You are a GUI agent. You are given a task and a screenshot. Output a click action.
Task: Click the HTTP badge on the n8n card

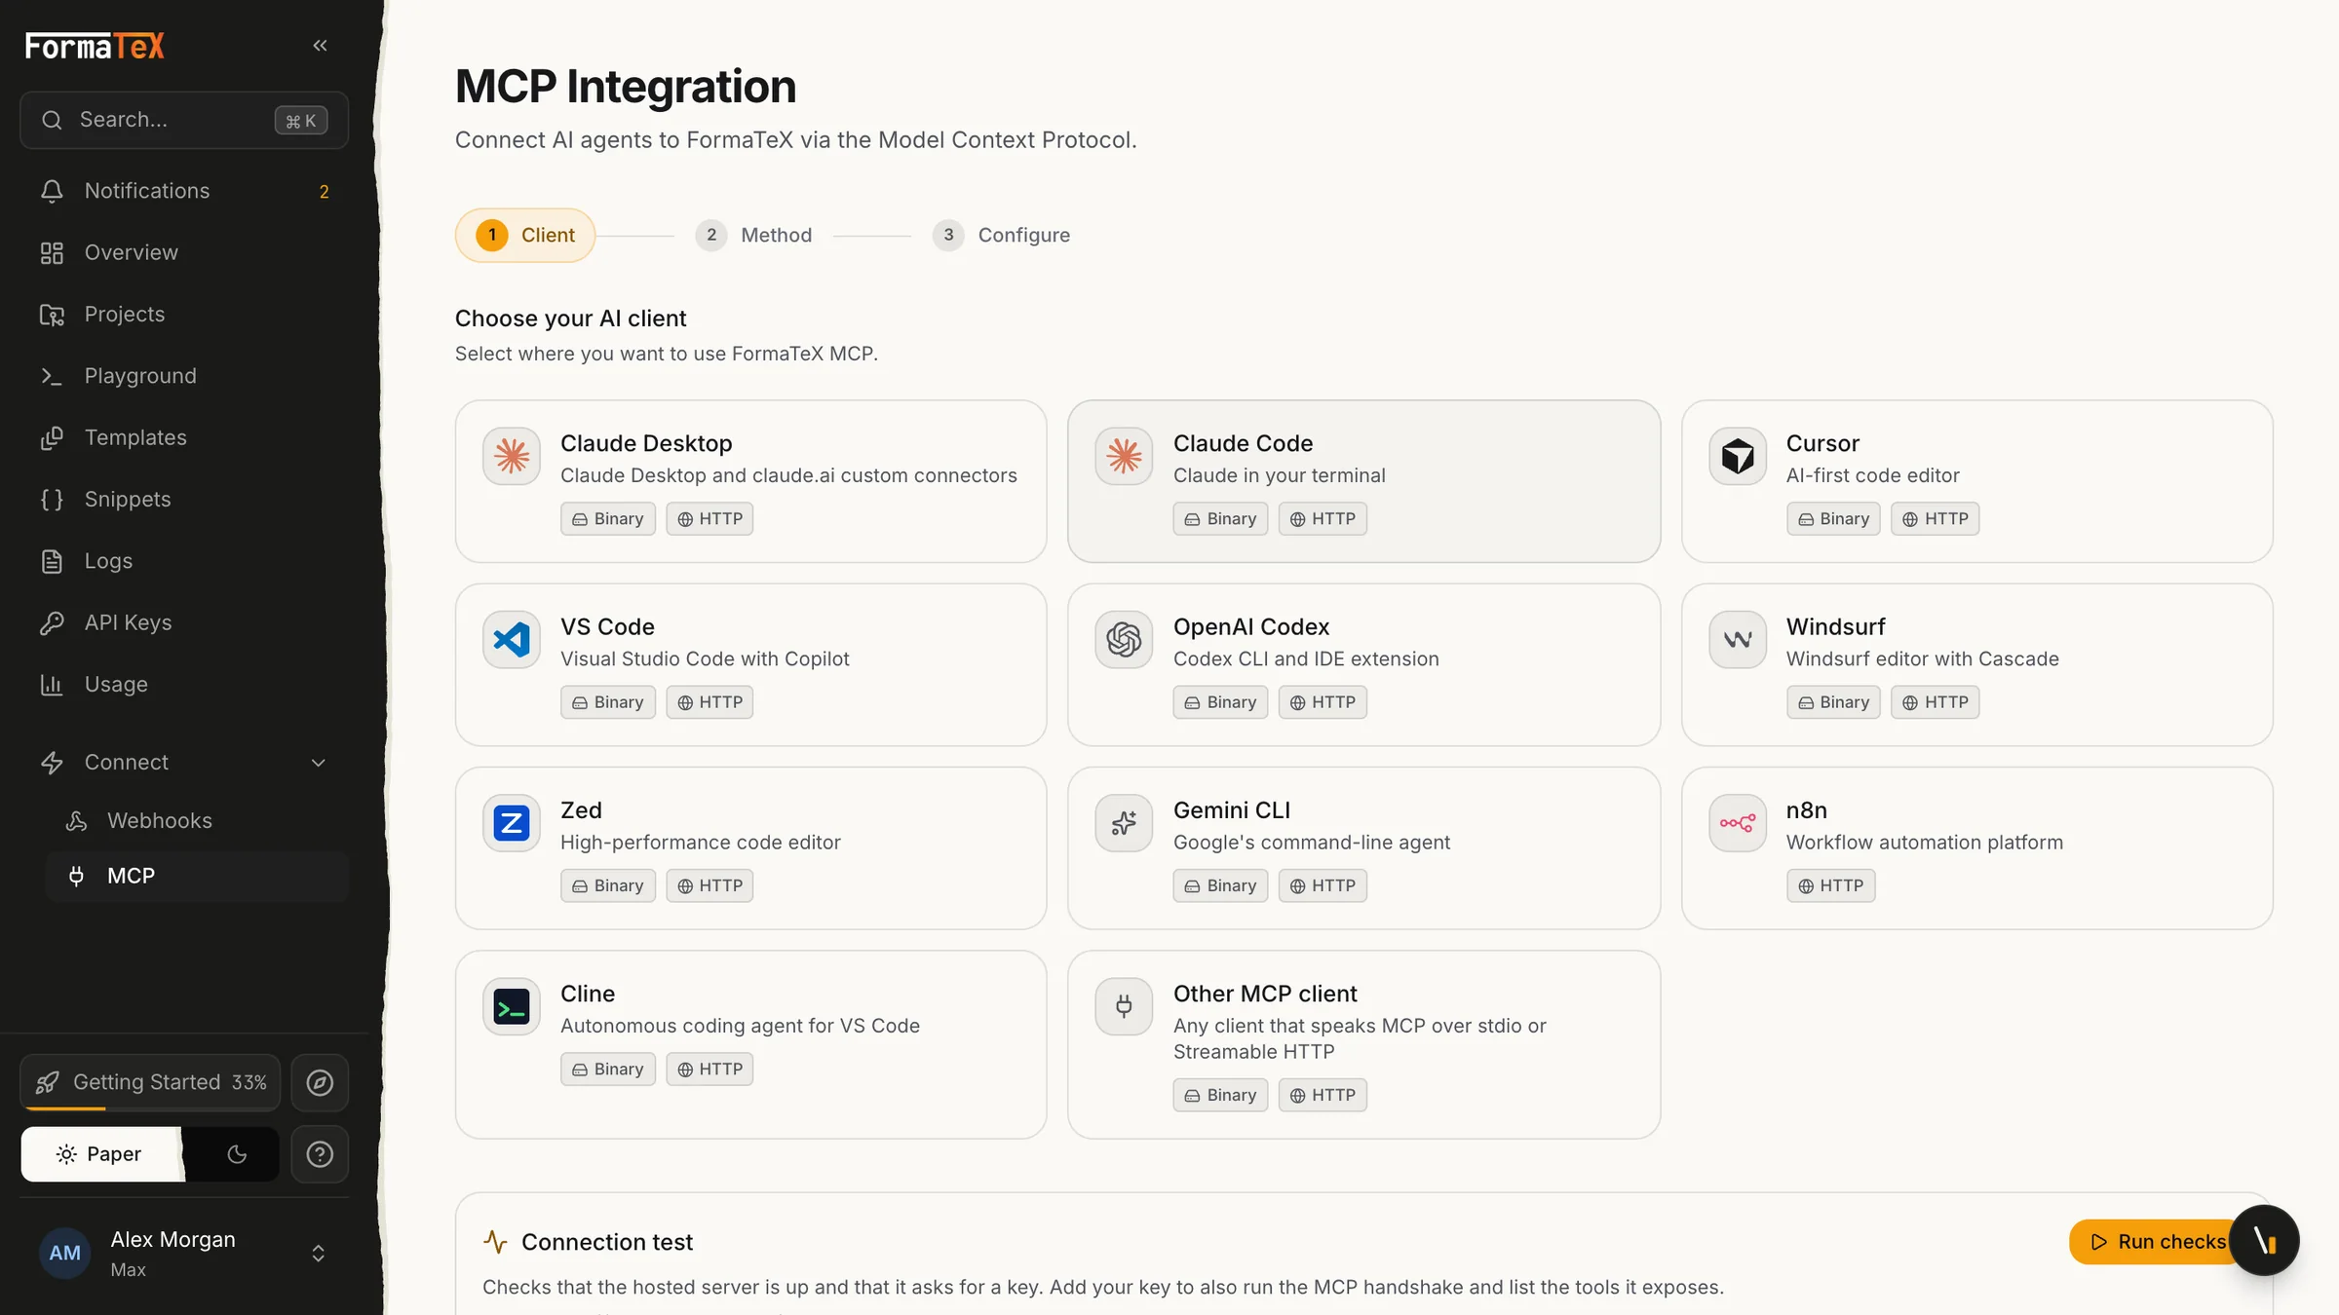(1830, 885)
